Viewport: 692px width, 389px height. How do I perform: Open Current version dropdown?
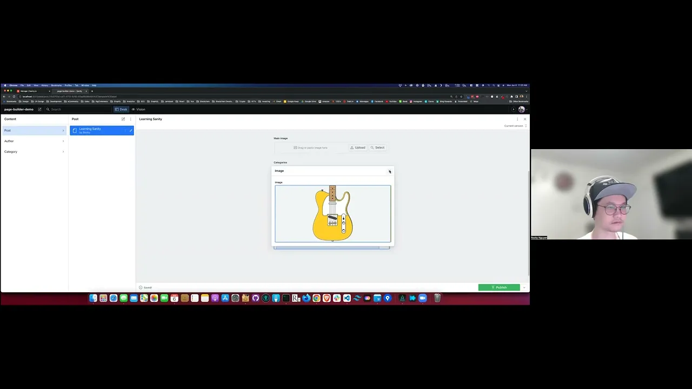(x=515, y=126)
